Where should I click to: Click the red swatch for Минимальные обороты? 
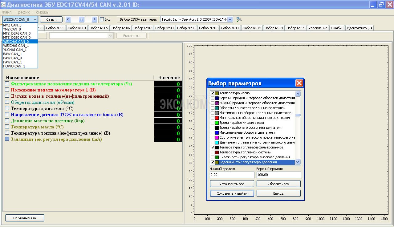coord(217,118)
